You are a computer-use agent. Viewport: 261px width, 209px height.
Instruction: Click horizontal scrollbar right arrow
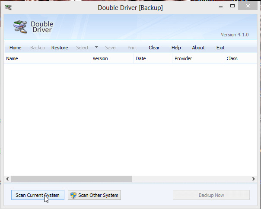tap(254, 179)
